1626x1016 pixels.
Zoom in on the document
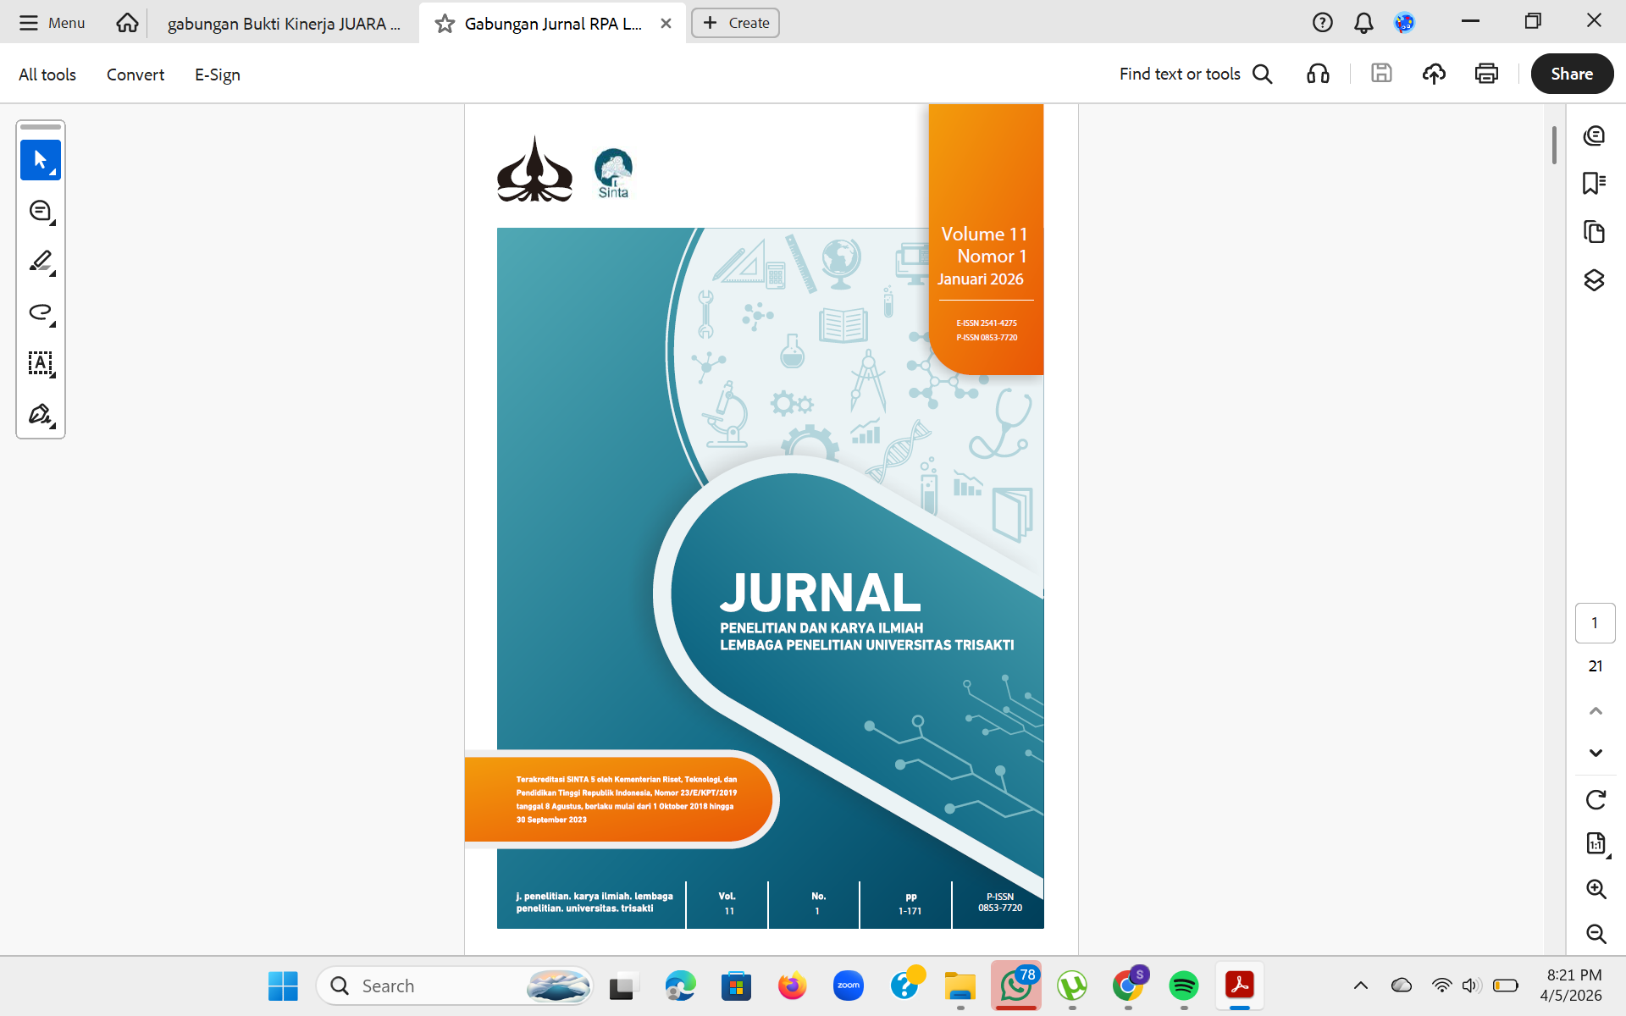pos(1596,888)
